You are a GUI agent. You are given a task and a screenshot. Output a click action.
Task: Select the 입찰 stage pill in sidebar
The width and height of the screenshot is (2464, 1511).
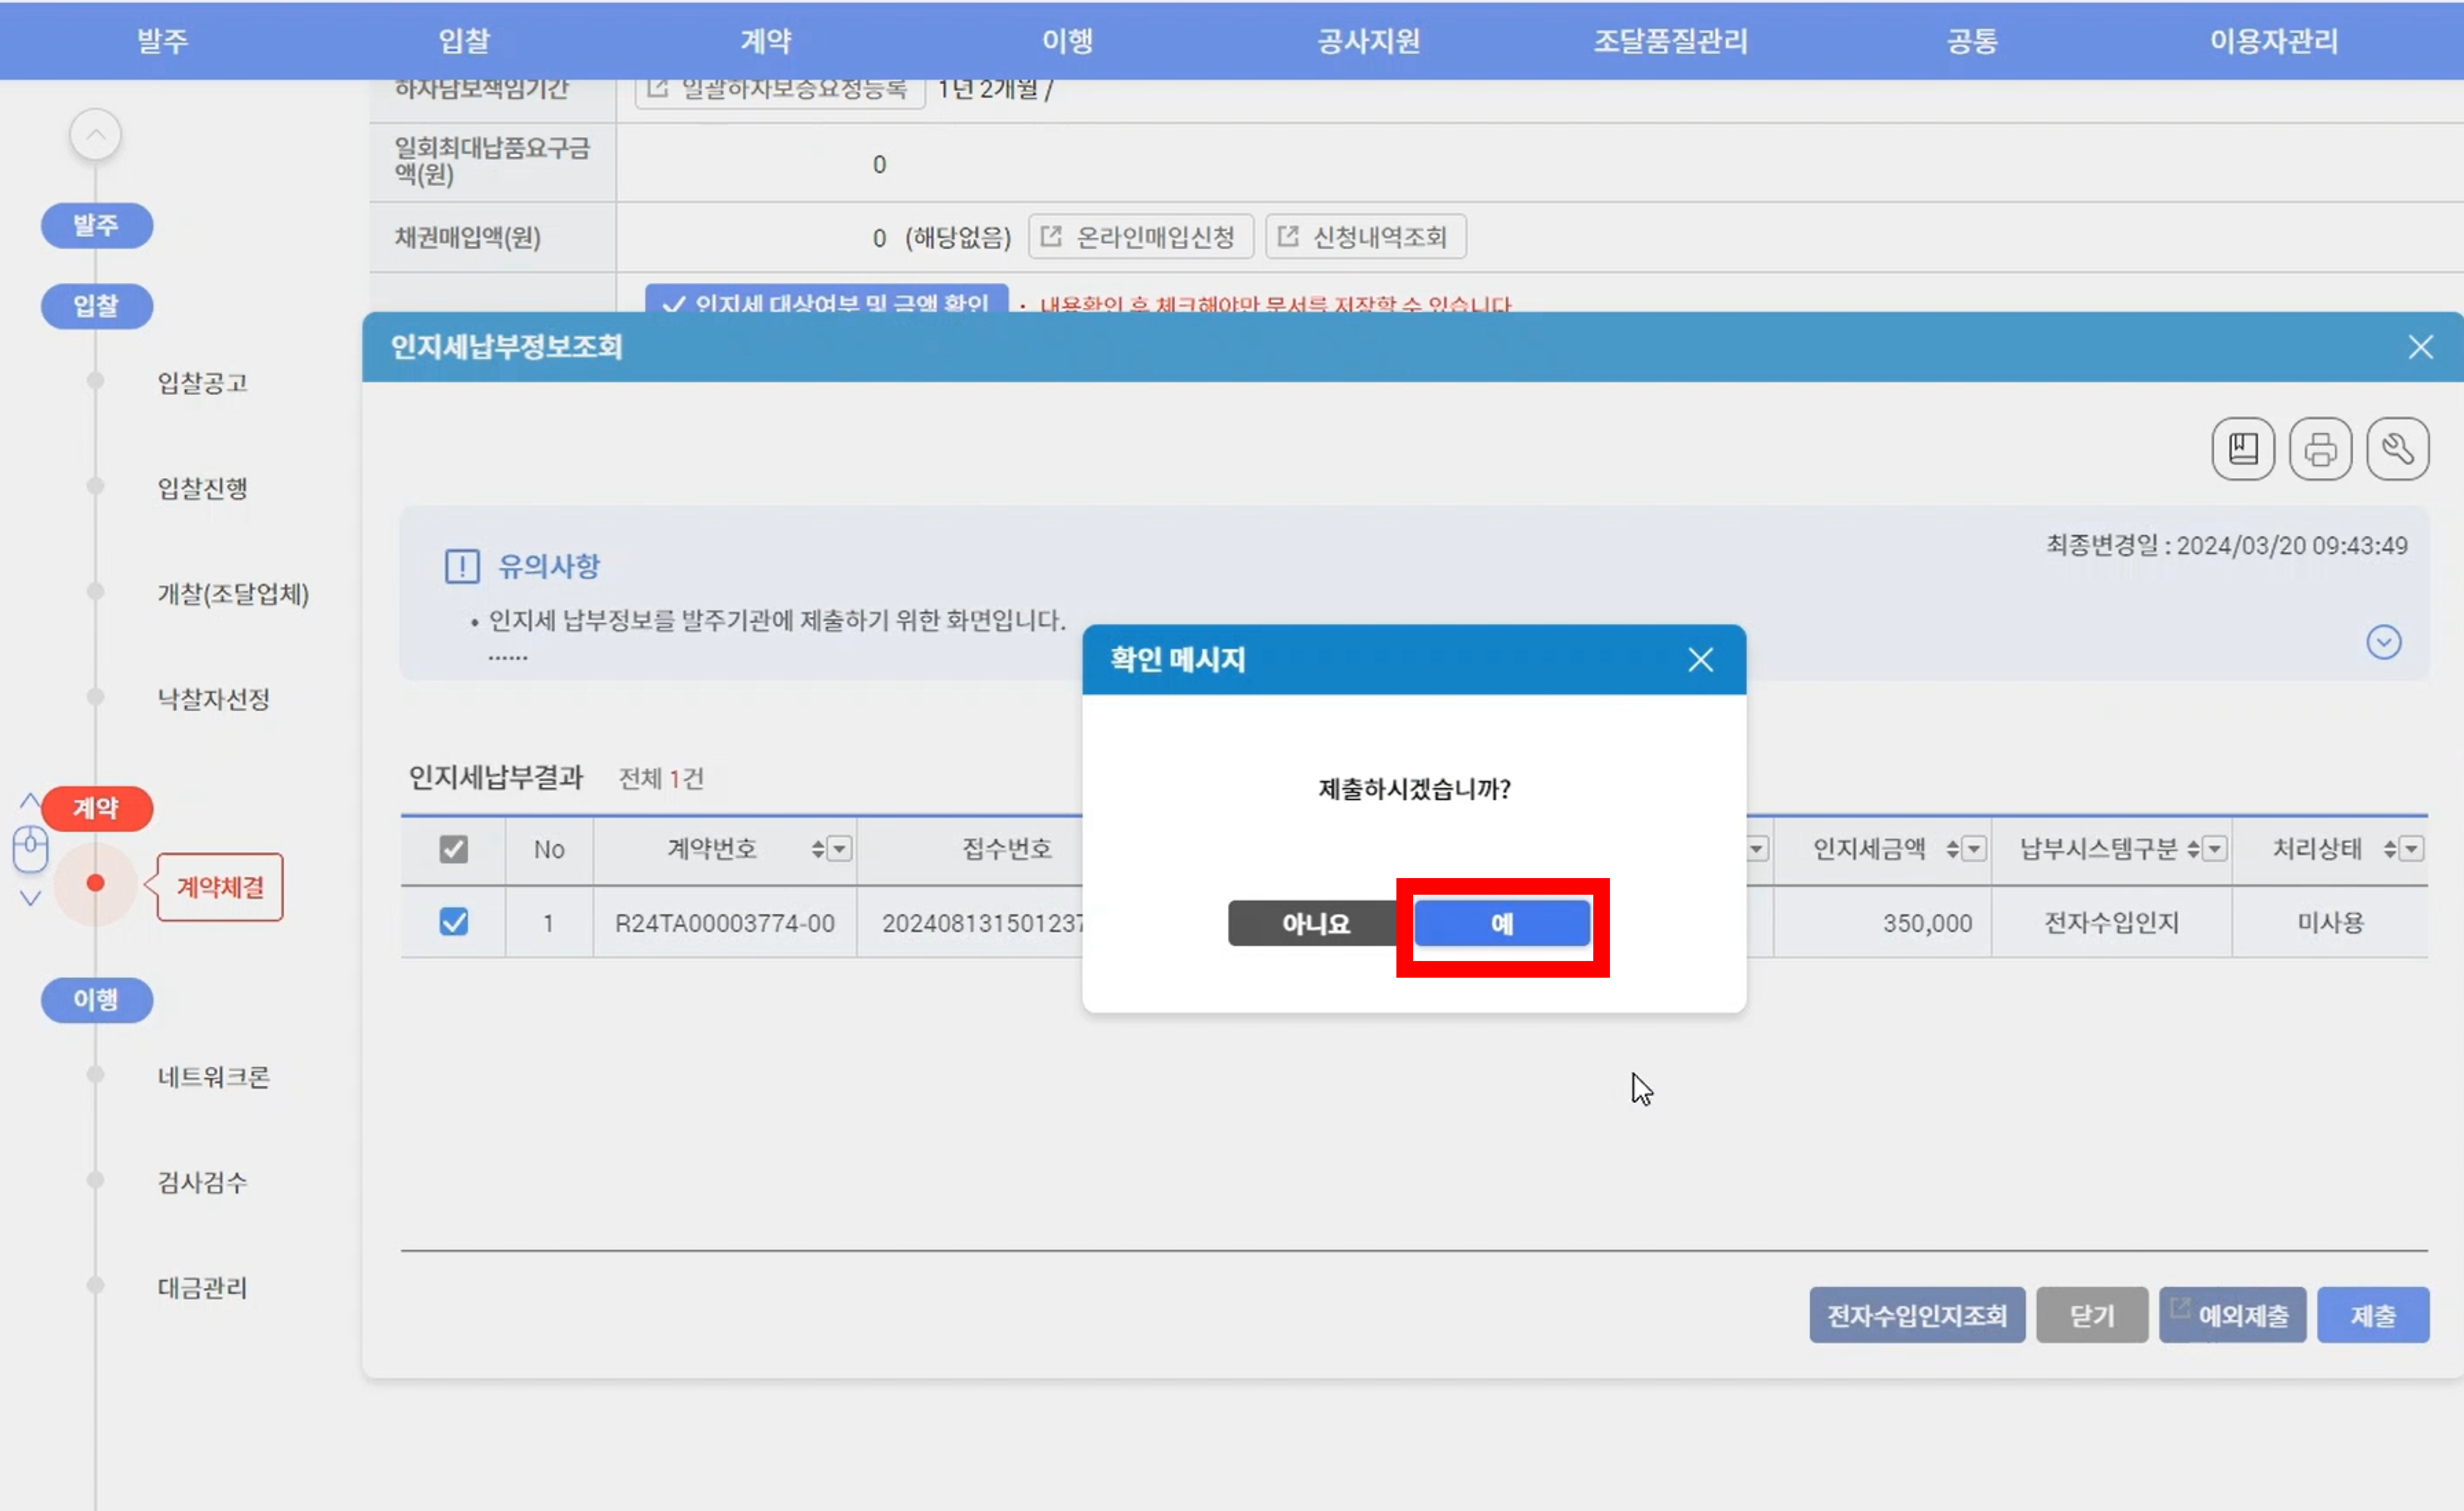coord(96,306)
